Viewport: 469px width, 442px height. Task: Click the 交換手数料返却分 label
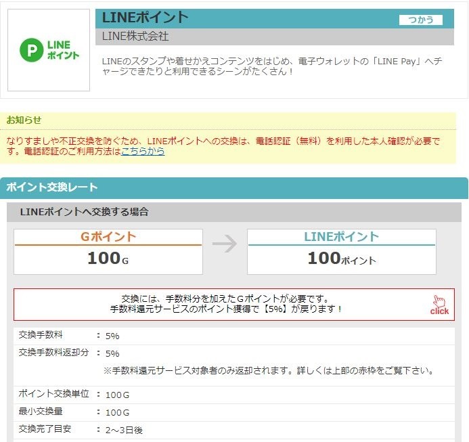[53, 352]
